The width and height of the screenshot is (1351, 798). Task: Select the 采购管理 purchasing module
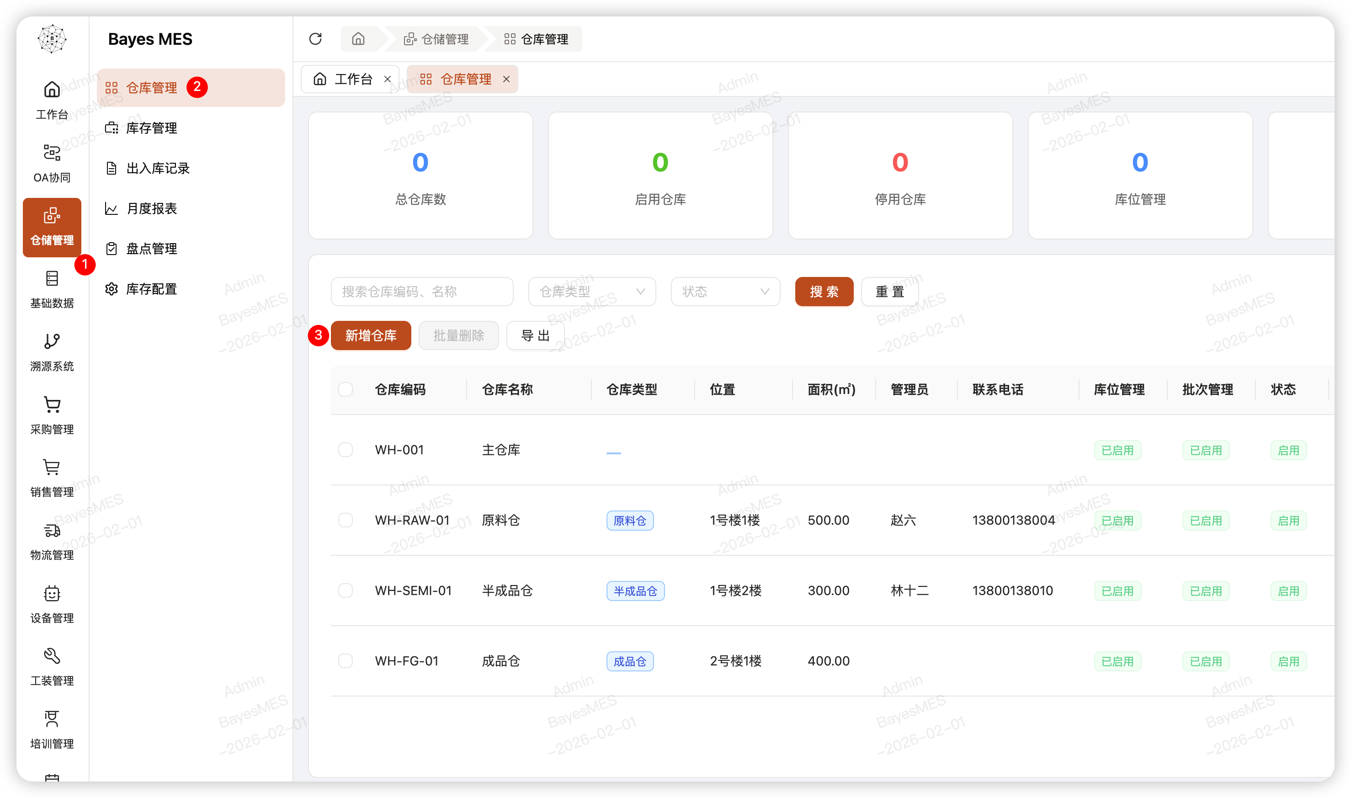tap(52, 414)
